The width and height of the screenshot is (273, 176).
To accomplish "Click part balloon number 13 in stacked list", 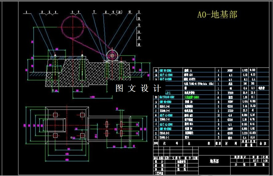I will pos(139,25).
